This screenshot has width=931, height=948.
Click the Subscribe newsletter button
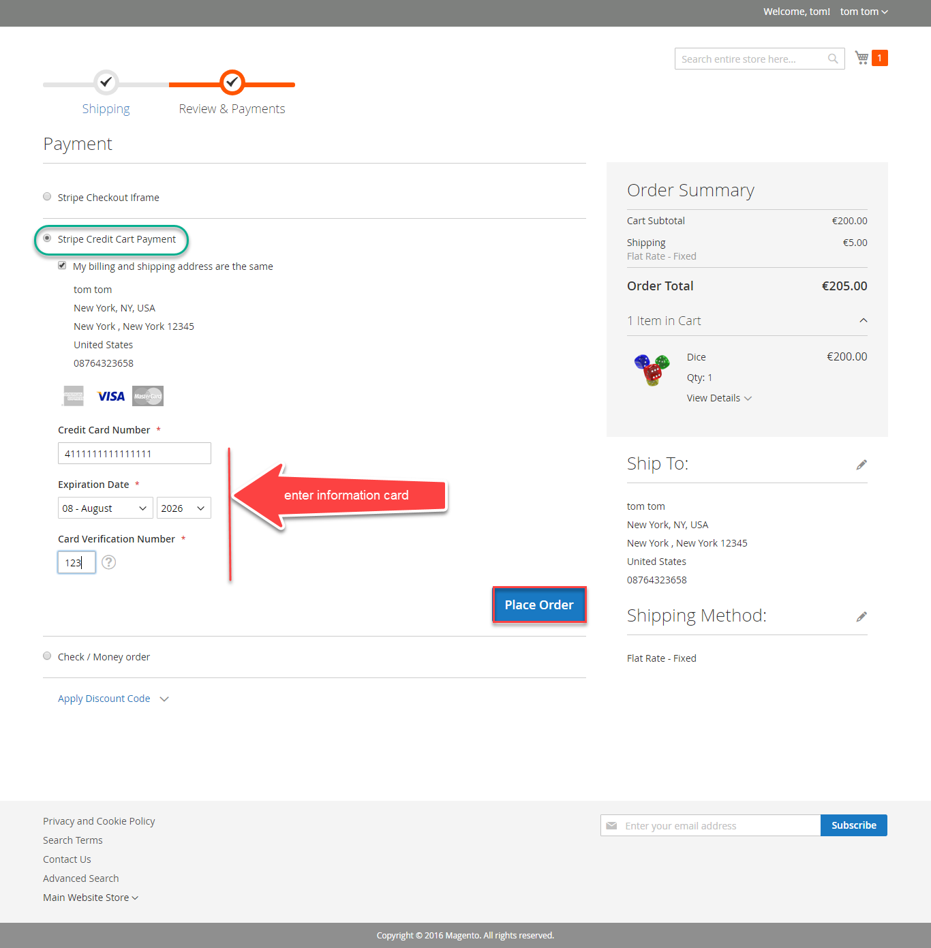(x=853, y=825)
